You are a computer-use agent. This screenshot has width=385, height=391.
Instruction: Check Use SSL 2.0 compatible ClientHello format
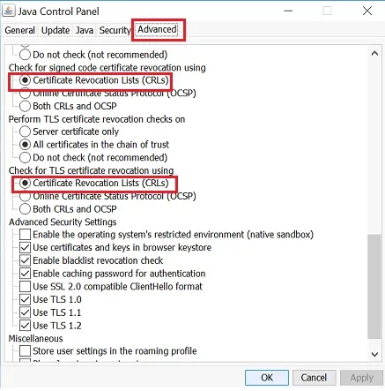(x=25, y=286)
